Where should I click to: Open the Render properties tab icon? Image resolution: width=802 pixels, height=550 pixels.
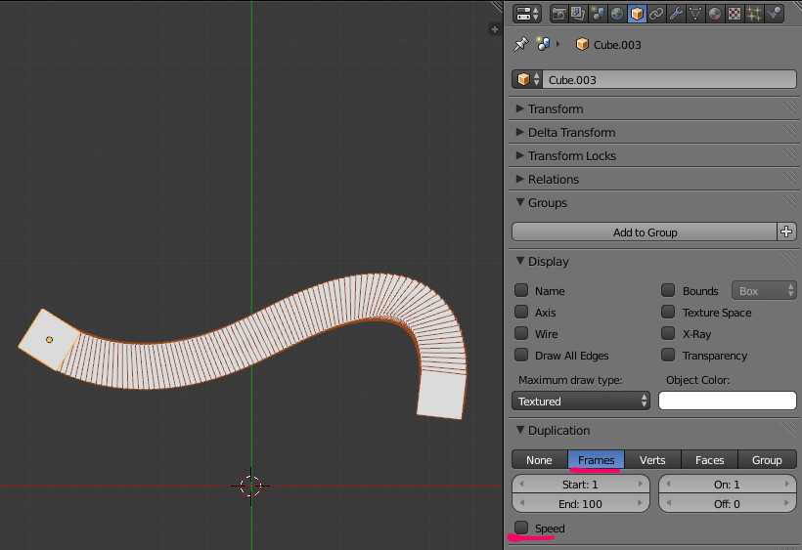click(559, 14)
